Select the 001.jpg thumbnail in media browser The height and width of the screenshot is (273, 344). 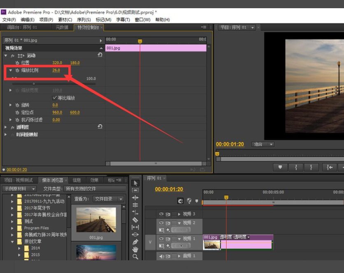[x=96, y=220]
